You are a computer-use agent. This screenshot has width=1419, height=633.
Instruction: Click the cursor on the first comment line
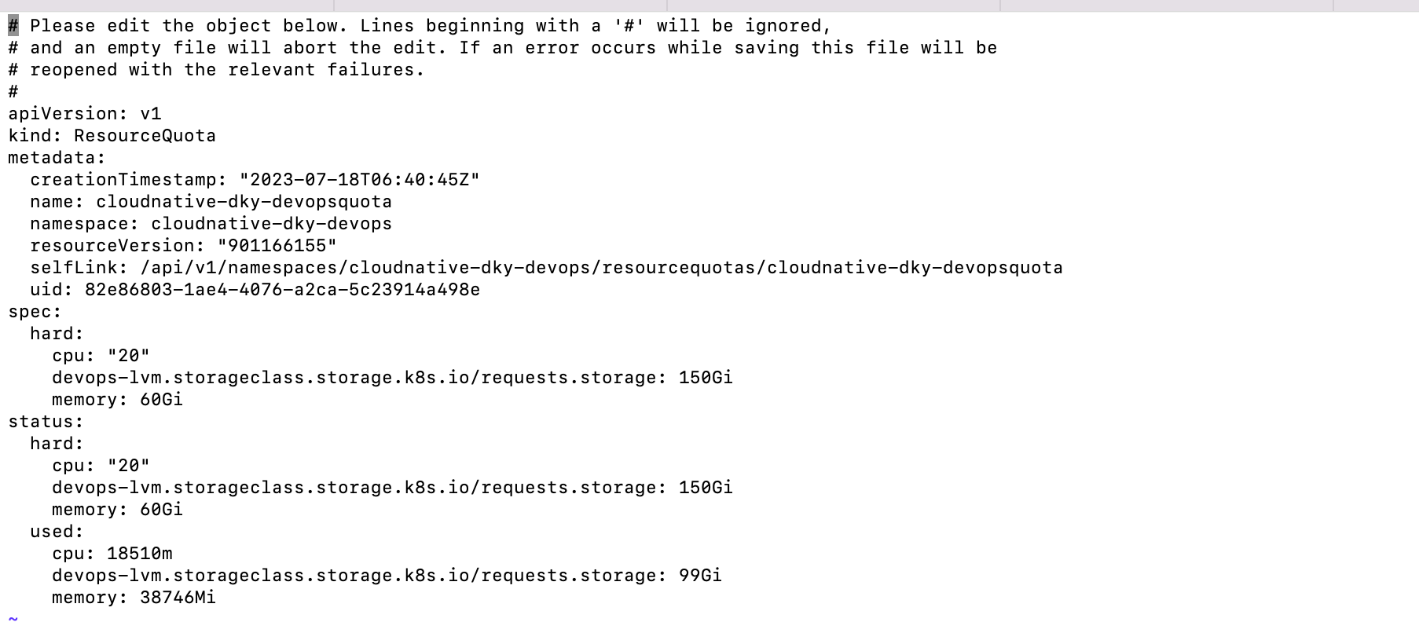13,26
